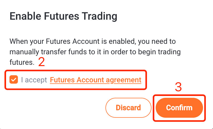The height and width of the screenshot is (129, 213).
Task: Click the Discard button
Action: pos(128,108)
